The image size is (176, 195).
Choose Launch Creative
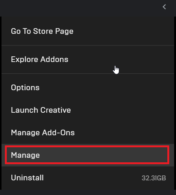pos(88,110)
